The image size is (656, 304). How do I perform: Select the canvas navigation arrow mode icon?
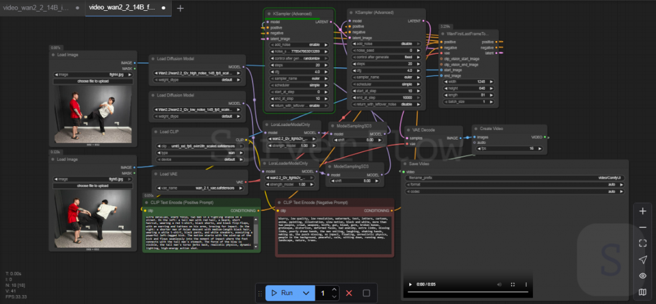pos(643,260)
